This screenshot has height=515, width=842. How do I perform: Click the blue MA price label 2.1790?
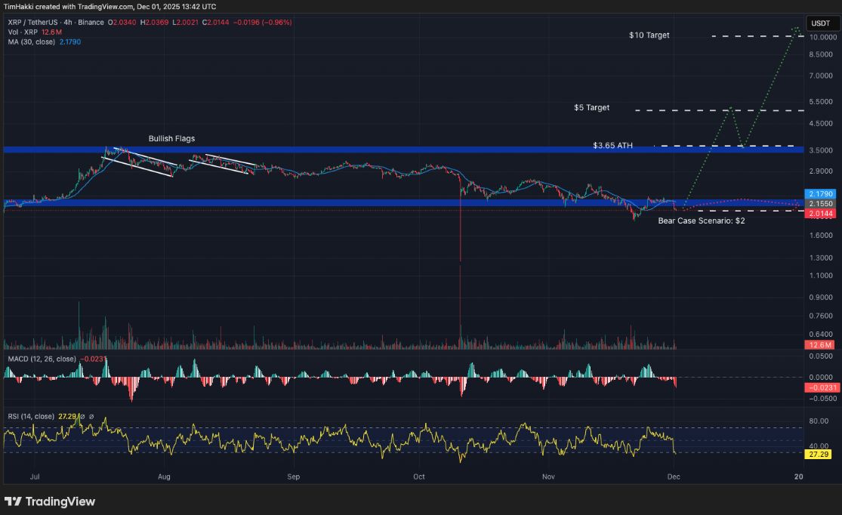pyautogui.click(x=819, y=194)
